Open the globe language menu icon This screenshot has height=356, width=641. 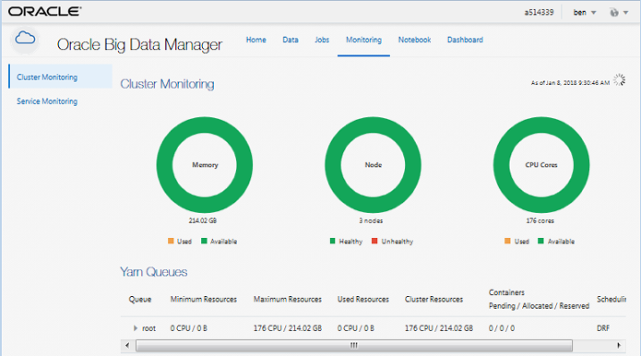[619, 13]
